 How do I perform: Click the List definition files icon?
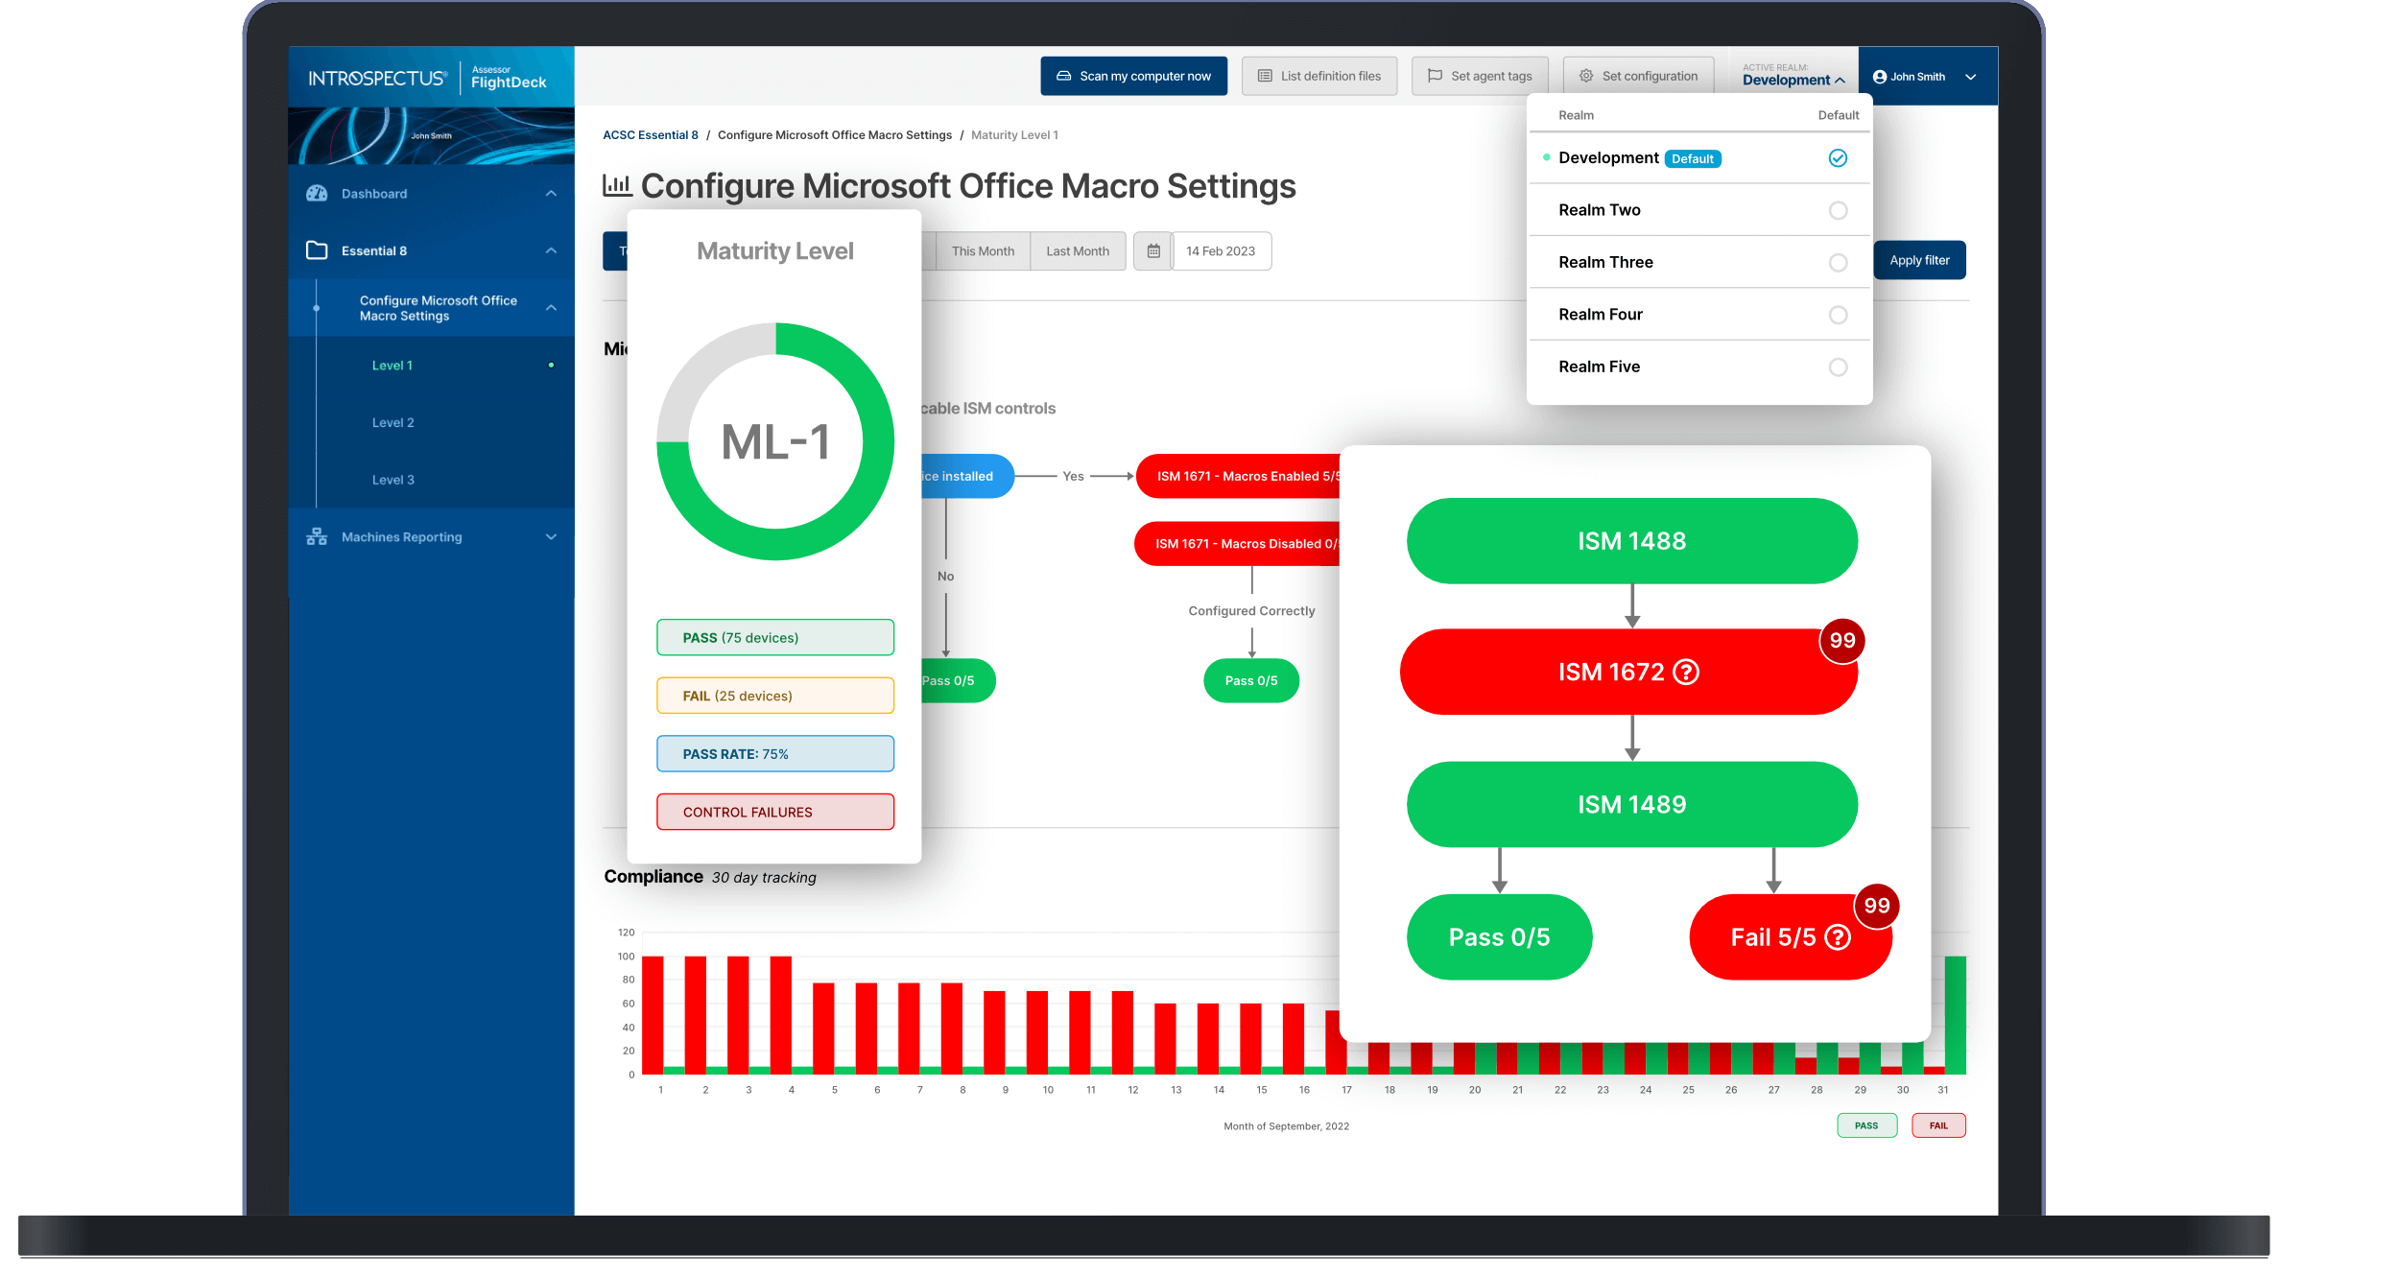(1265, 75)
